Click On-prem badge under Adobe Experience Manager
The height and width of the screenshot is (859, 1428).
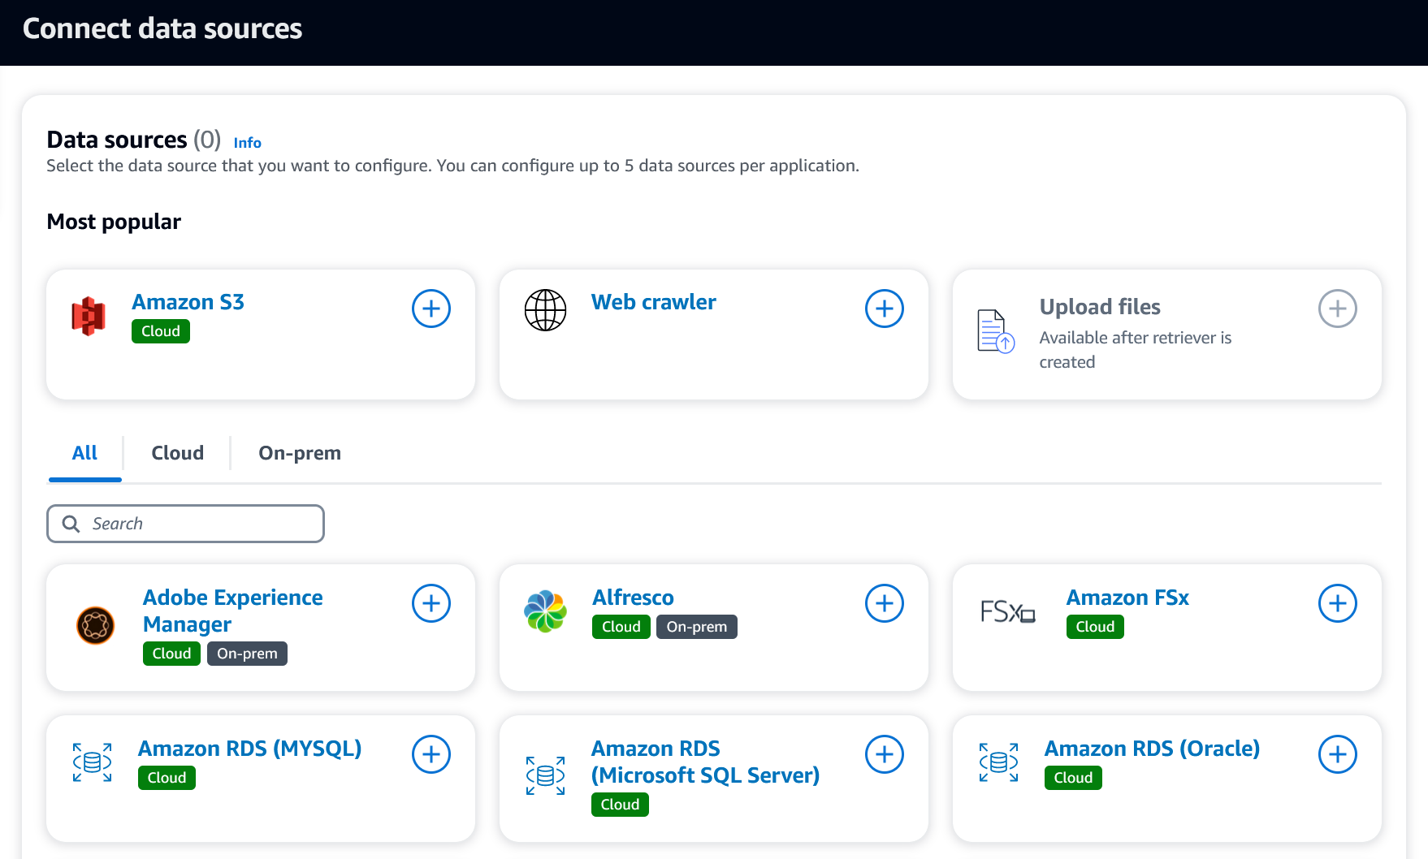click(247, 654)
